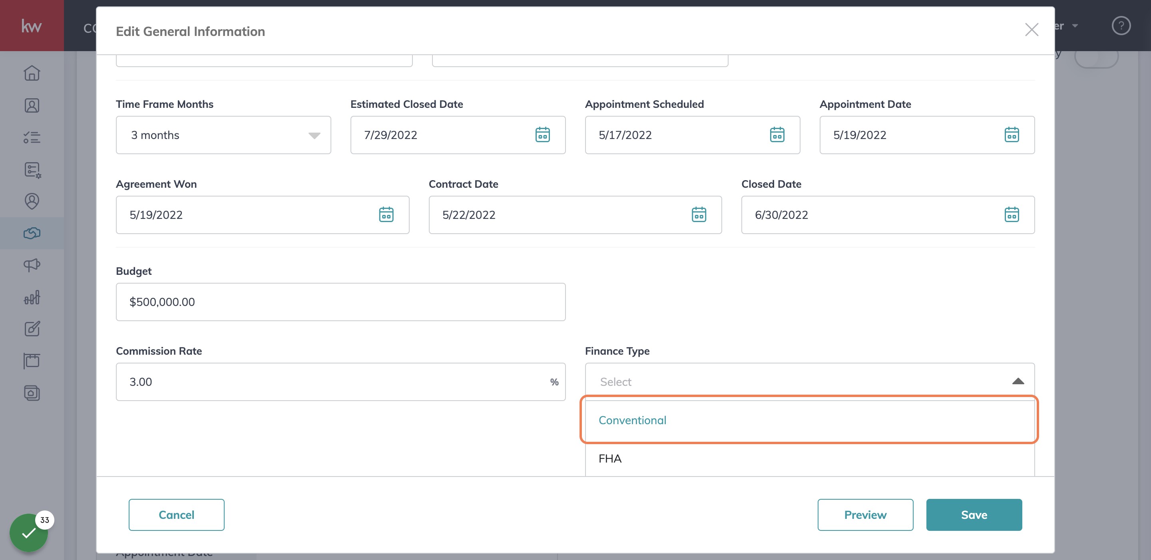1151x560 pixels.
Task: Open the edit note sidebar icon
Action: 32,329
